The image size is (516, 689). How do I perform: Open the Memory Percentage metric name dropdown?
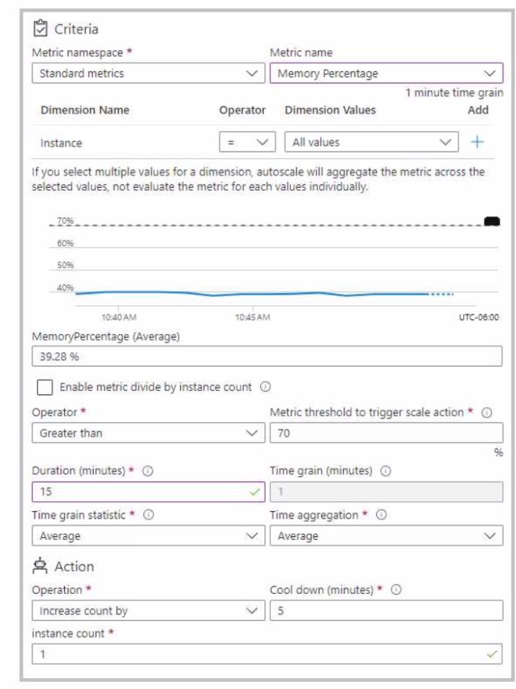click(386, 73)
